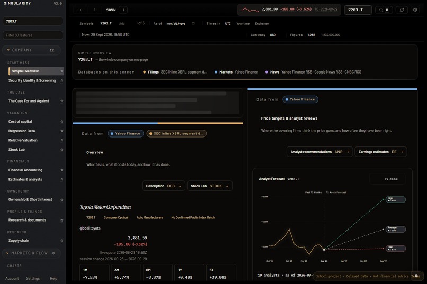Open Estimates & analysts page
Viewport: 427px width, 284px height.
pos(25,179)
